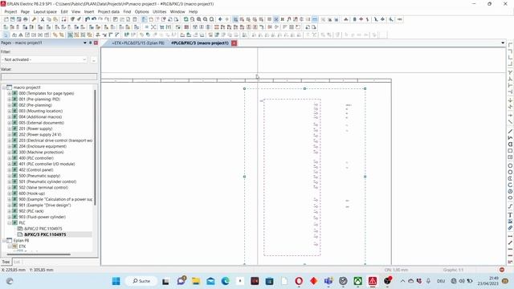Click the EPLAN red app icon in the taskbar
The width and height of the screenshot is (514, 289).
point(373,281)
